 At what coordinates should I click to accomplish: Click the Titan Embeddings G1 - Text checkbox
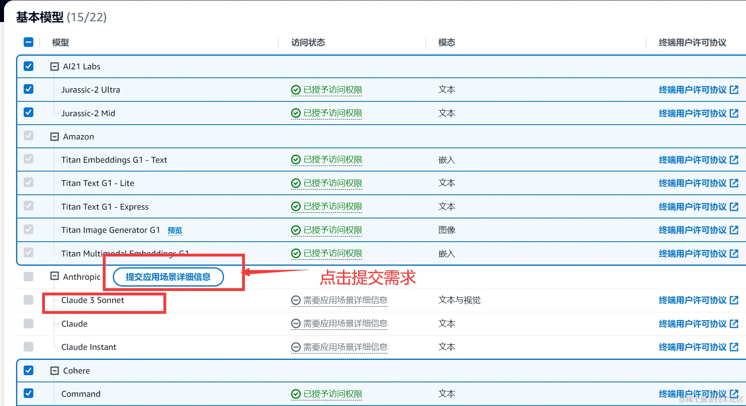point(29,159)
